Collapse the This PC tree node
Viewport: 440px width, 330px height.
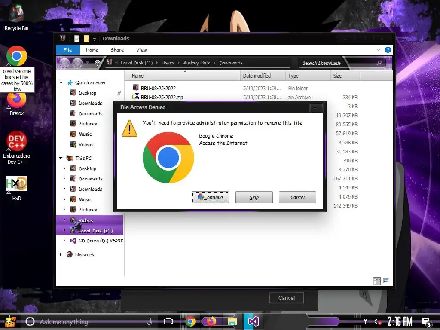[x=61, y=158]
